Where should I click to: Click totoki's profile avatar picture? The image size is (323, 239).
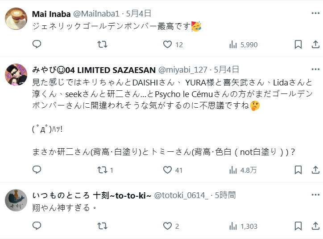tap(16, 200)
